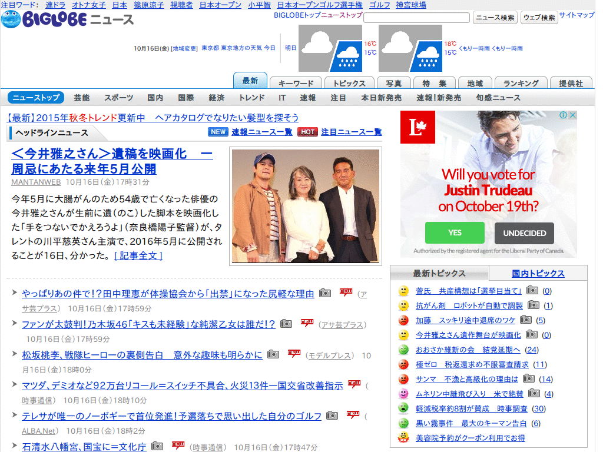Image resolution: width=603 pixels, height=452 pixels.
Task: Open スポーツ category in navigation bar
Action: tap(118, 98)
